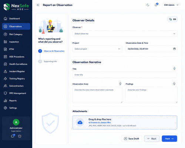Screen dimensions: 185x148
Task: Open notifications bell icon
Action: pos(156,5)
